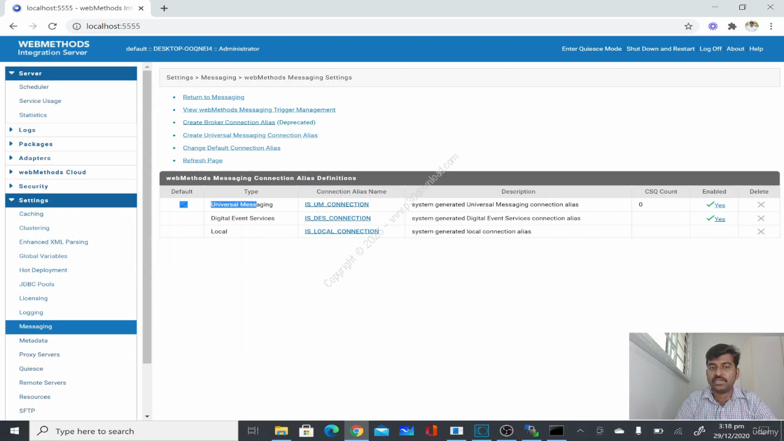Click the Chrome back arrow

pos(13,26)
